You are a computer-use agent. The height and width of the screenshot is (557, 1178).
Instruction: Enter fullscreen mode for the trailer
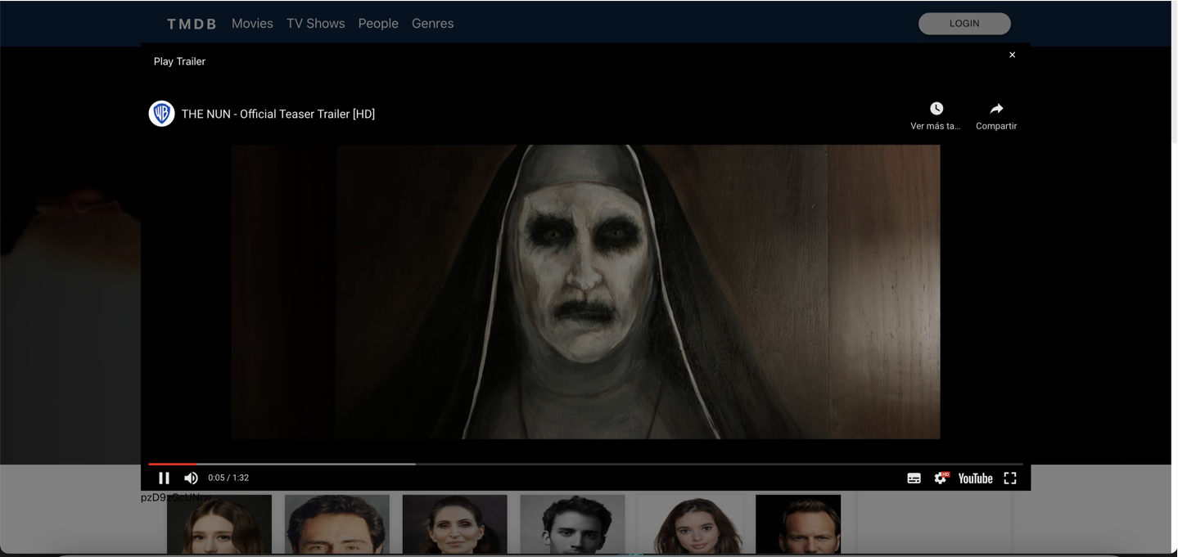tap(1010, 478)
